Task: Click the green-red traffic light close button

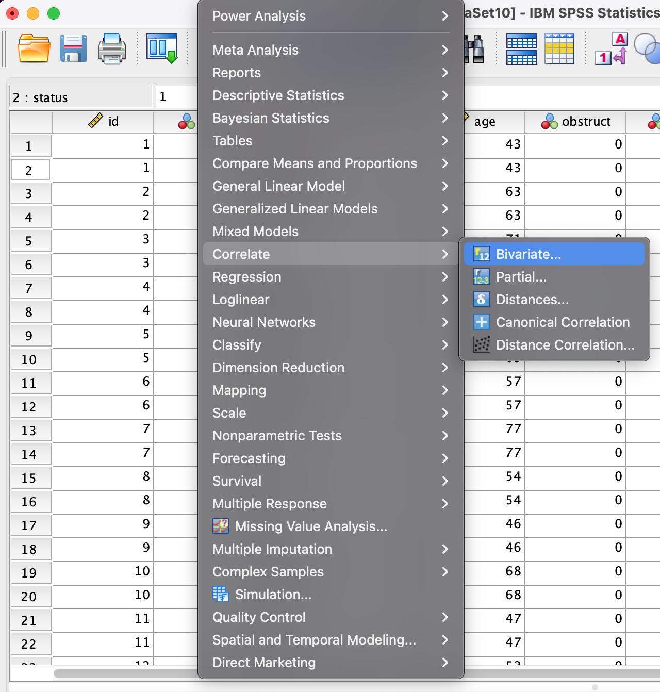Action: coord(12,13)
